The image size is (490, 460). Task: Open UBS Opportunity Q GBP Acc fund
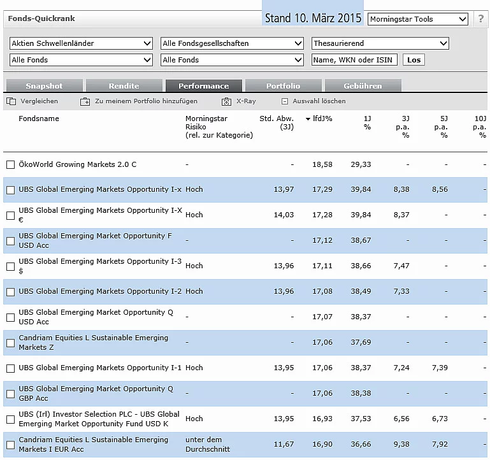point(96,393)
